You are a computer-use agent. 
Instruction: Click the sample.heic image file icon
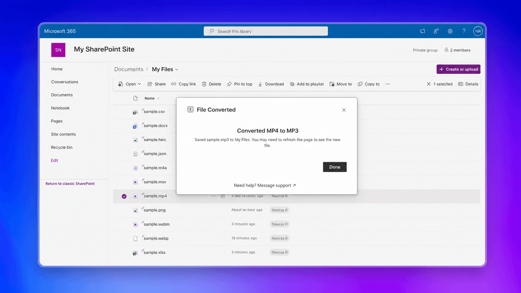click(x=135, y=140)
